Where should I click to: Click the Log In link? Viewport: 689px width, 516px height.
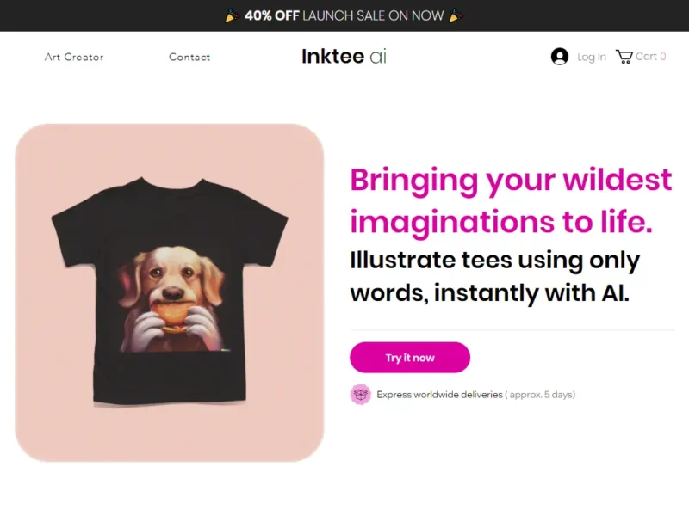592,57
